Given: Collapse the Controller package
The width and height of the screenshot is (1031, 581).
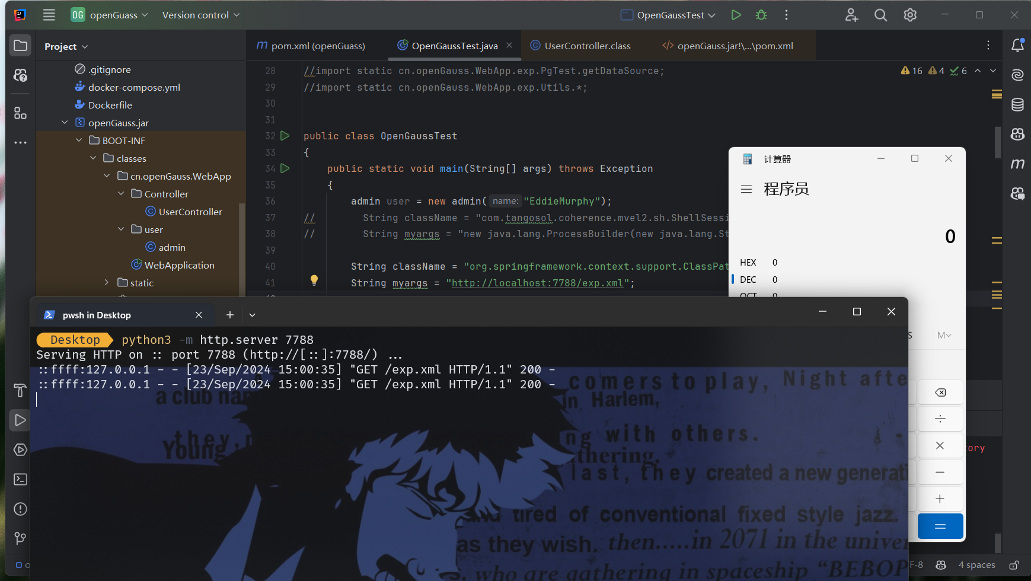Looking at the screenshot, I should 121,194.
